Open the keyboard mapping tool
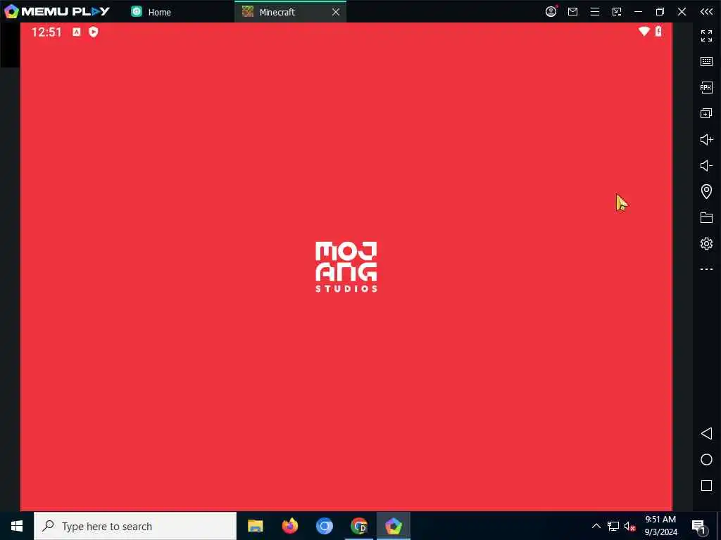Viewport: 721px width, 540px height. (706, 62)
